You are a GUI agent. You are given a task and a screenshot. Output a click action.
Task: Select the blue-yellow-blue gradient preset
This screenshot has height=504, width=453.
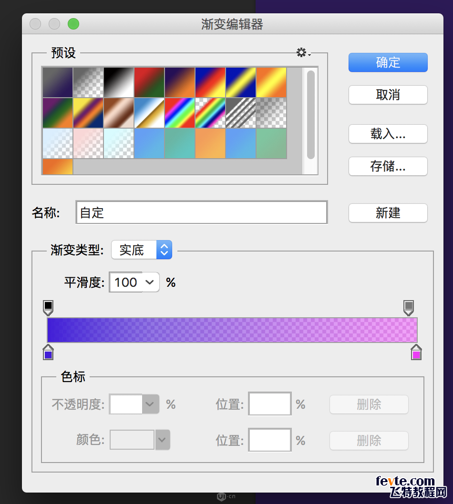click(x=241, y=82)
